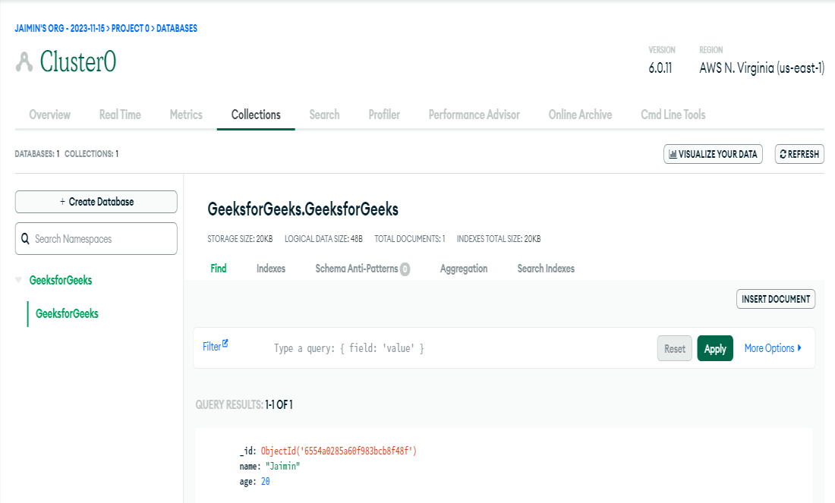Screen dimensions: 835x503
Task: Click the Databases breadcrumb link
Action: point(176,28)
